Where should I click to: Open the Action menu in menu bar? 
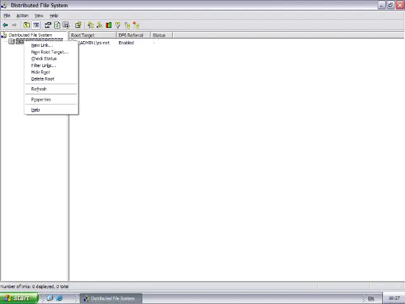(22, 15)
